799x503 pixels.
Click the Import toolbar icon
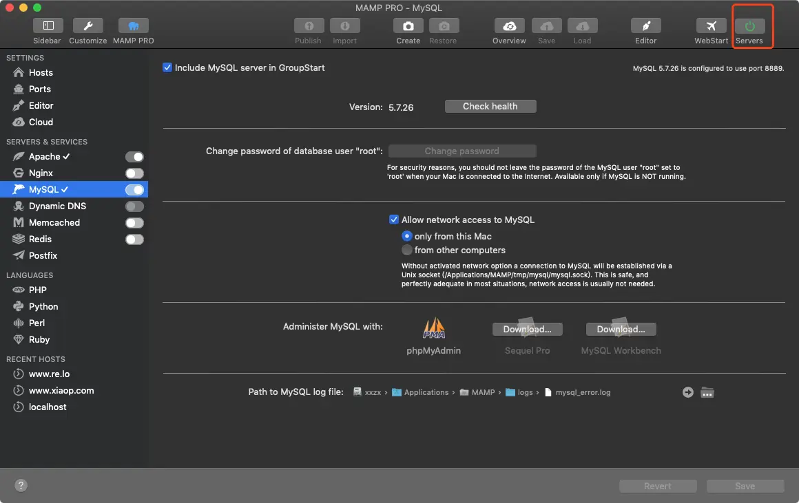pyautogui.click(x=345, y=25)
